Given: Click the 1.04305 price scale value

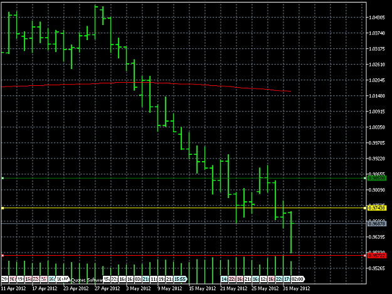Looking at the screenshot, I should coord(377,17).
